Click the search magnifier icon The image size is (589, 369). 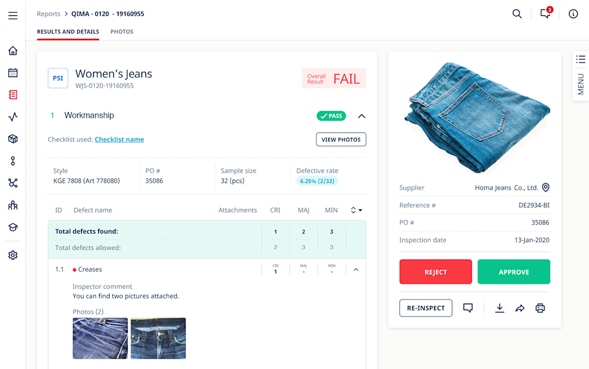pyautogui.click(x=517, y=14)
